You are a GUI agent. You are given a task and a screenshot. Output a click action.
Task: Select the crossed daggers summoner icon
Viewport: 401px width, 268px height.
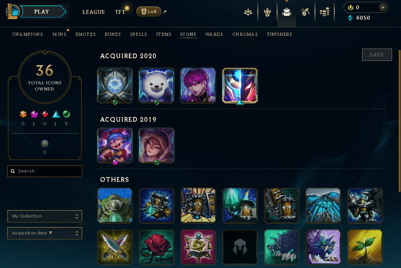(115, 247)
